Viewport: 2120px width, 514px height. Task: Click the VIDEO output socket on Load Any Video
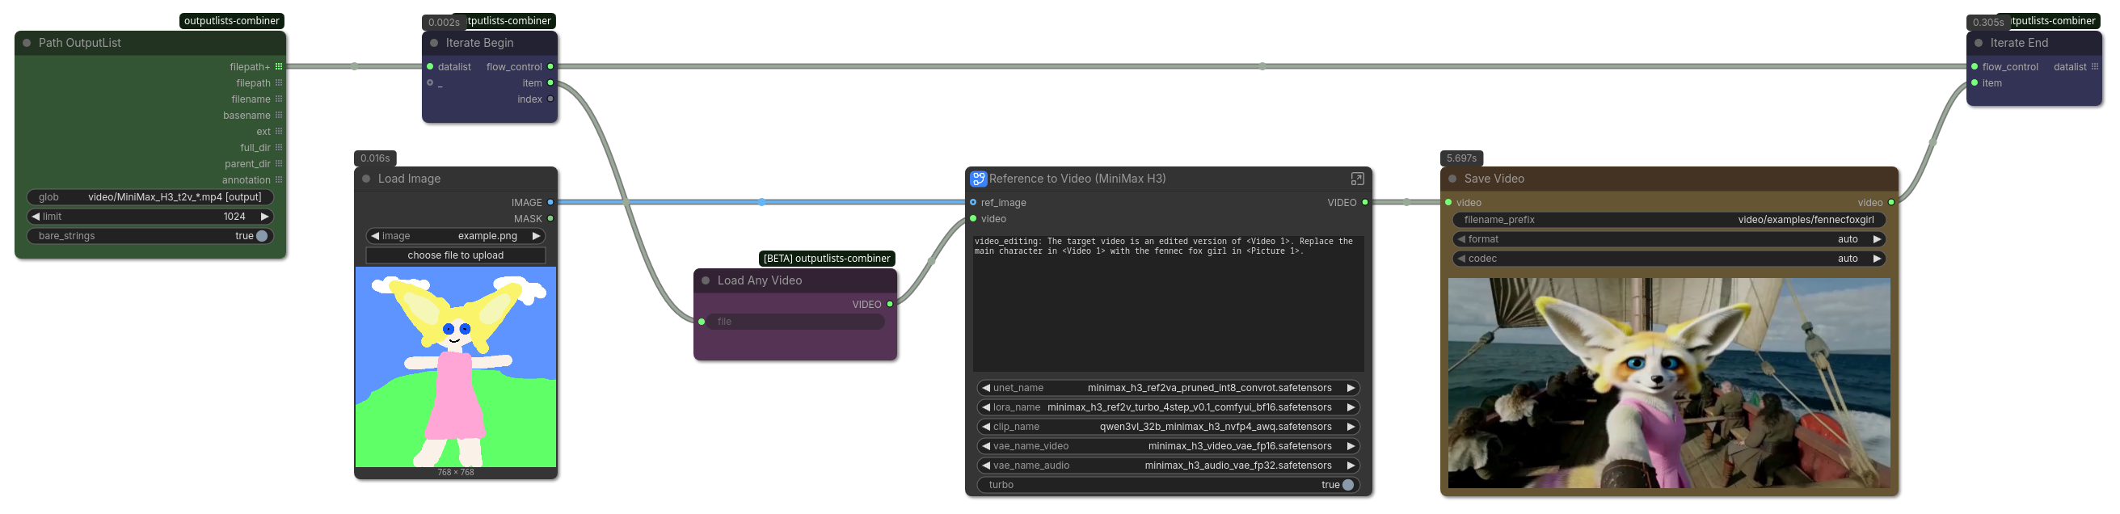(x=890, y=305)
